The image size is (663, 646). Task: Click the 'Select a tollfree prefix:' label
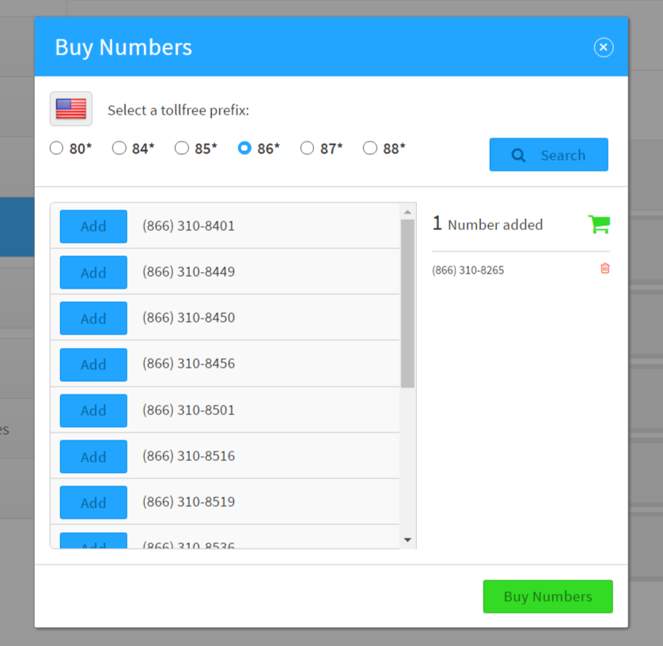click(179, 110)
